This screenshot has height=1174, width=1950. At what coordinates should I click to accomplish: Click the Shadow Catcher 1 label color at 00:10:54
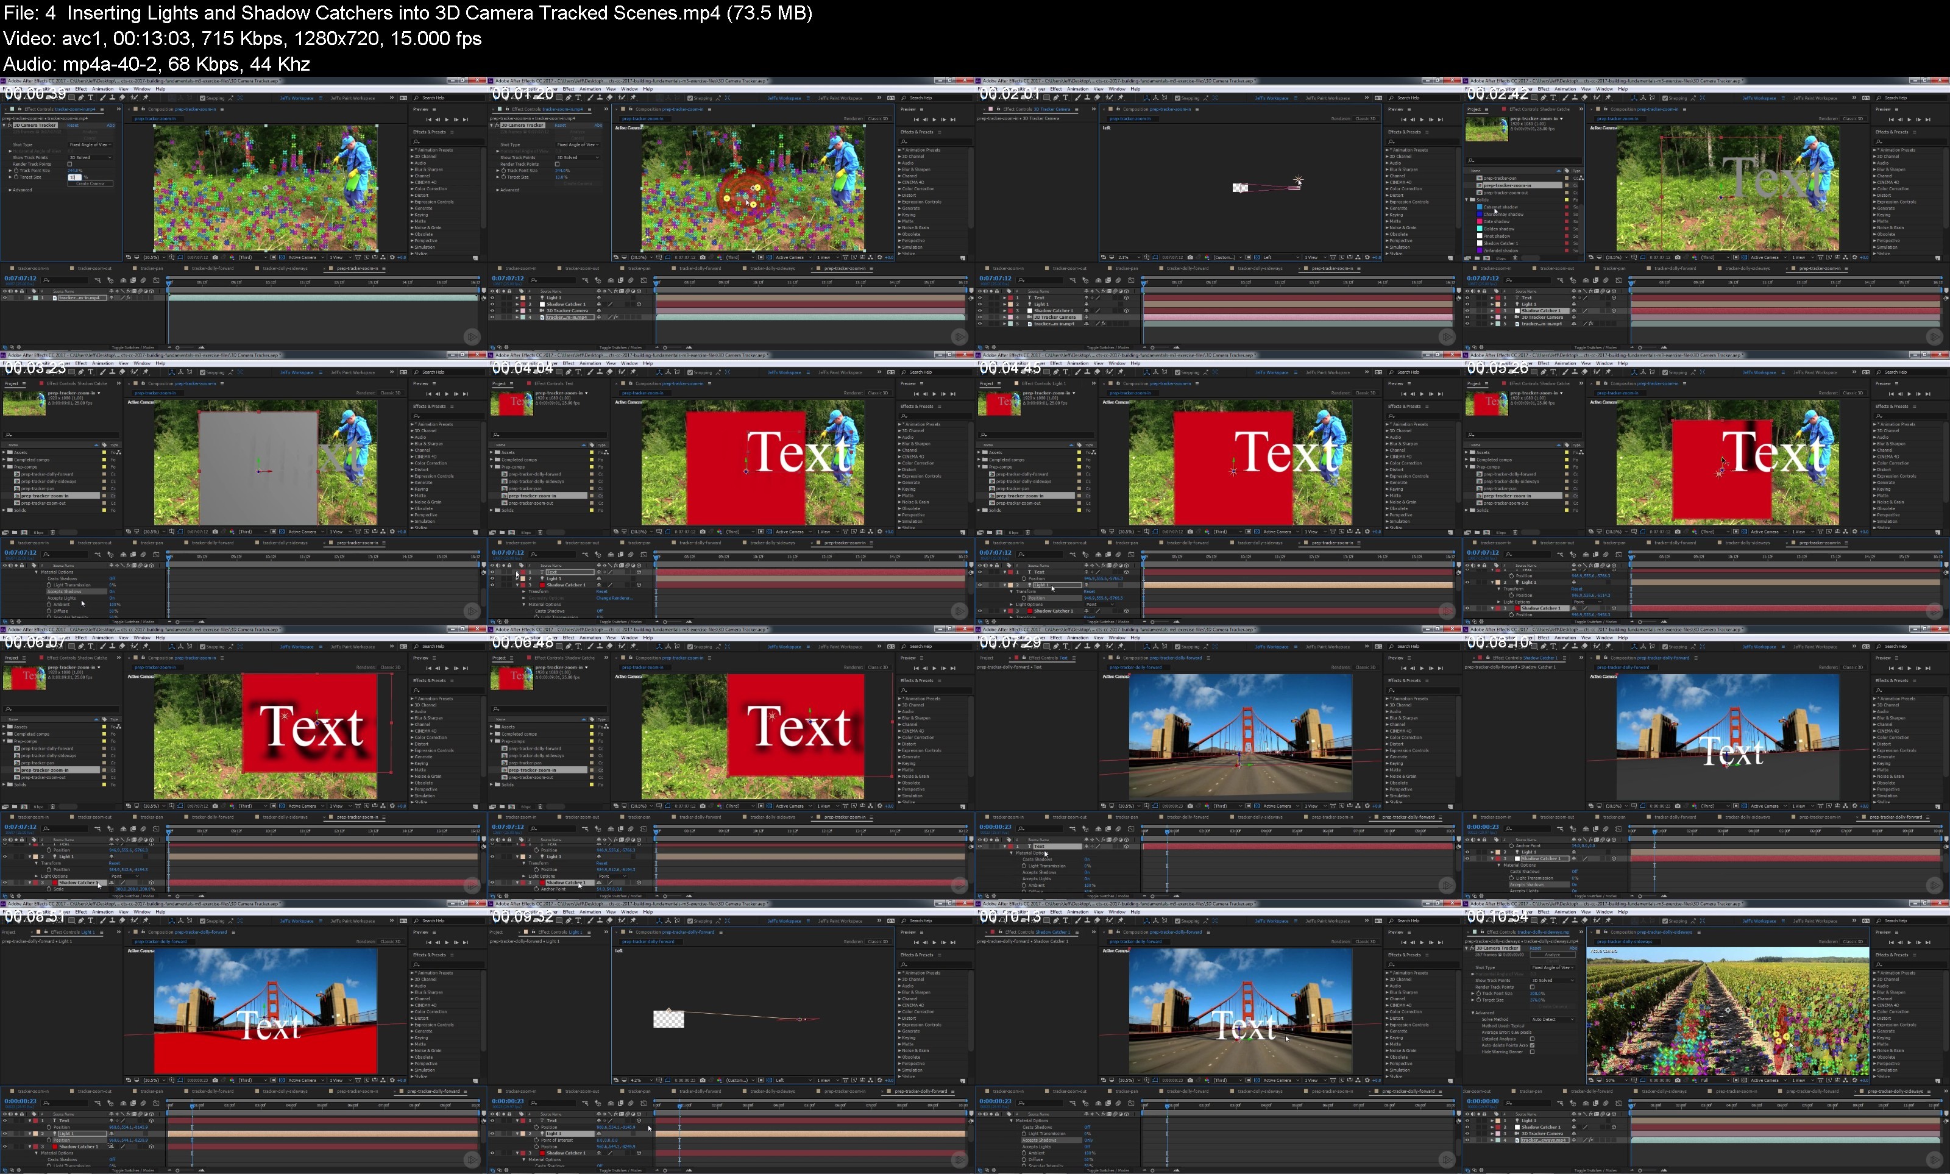(1498, 1127)
